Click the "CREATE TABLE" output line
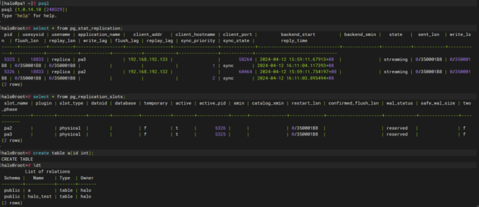 (x=17, y=160)
